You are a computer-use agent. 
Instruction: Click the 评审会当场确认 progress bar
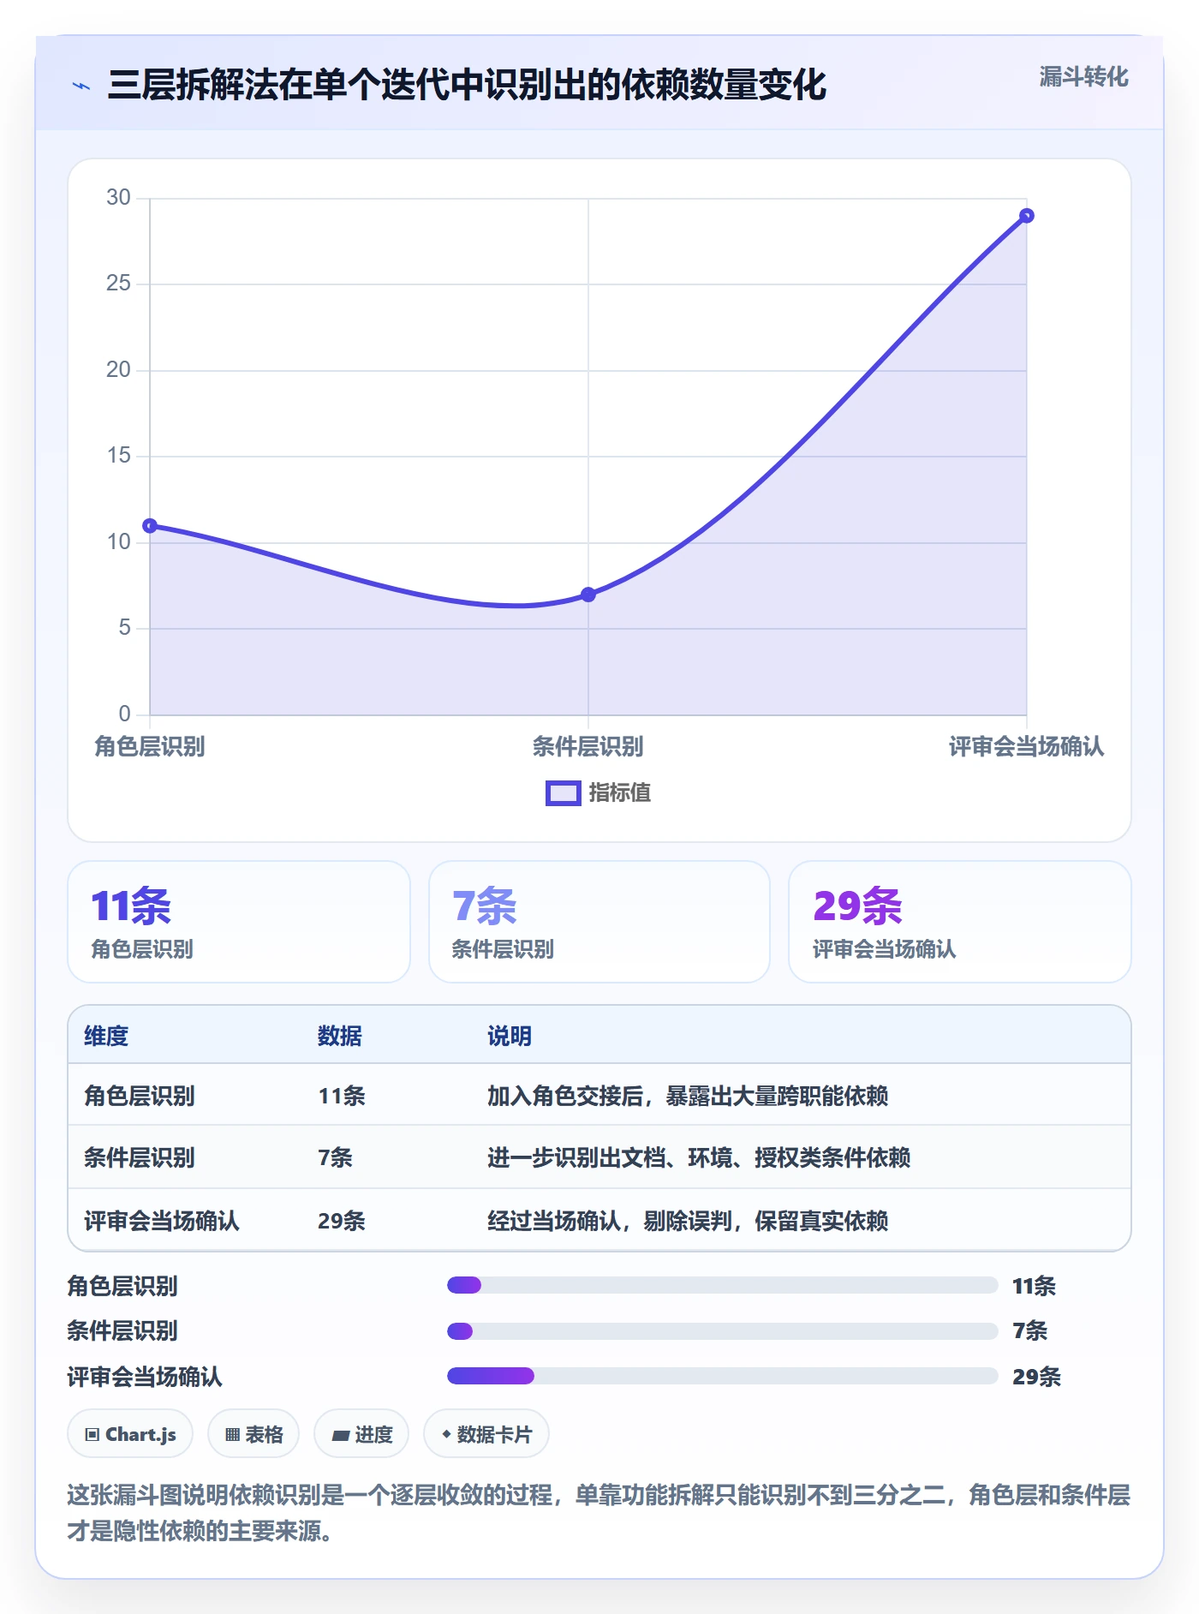tap(723, 1376)
